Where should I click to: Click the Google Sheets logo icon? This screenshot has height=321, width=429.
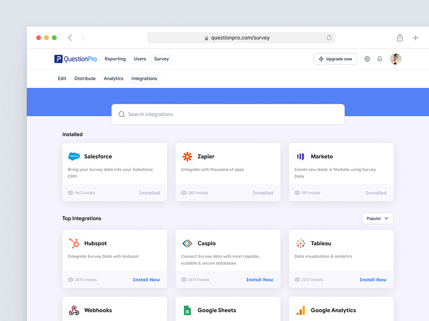(188, 310)
